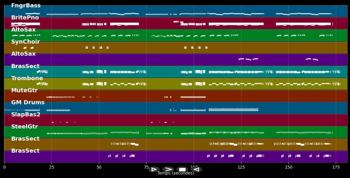Click the left-pointing outlined triangle button
Viewport: 350px width, 178px height.
click(196, 169)
